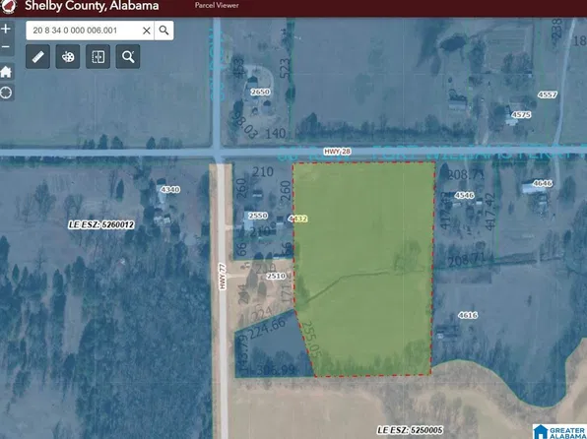The height and width of the screenshot is (439, 587).
Task: Open the query search tool
Action: pyautogui.click(x=128, y=56)
